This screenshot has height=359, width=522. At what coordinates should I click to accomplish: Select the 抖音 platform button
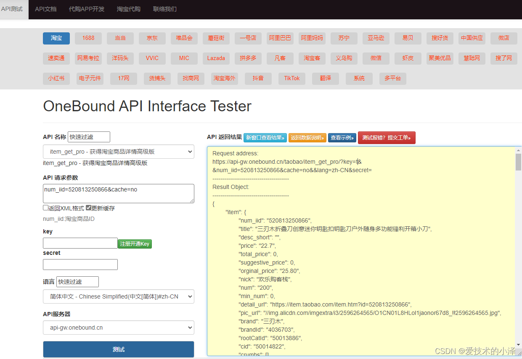(258, 79)
